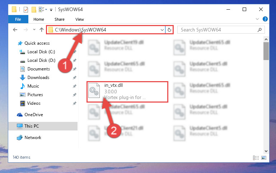
Task: Click the Properties quick access toolbar icon
Action: [26, 9]
